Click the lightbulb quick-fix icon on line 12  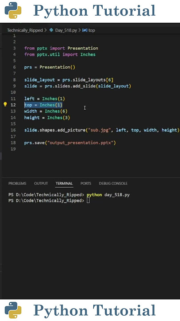pos(5,105)
